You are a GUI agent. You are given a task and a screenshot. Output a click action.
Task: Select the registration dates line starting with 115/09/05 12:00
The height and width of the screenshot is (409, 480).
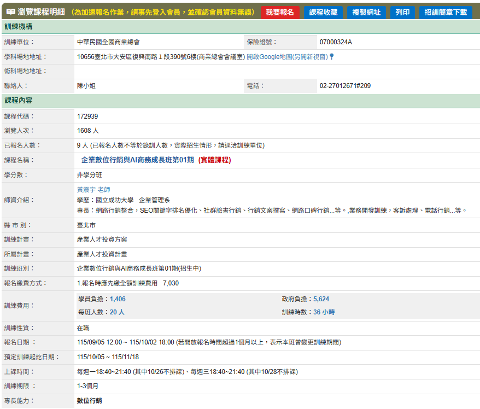pos(209,342)
